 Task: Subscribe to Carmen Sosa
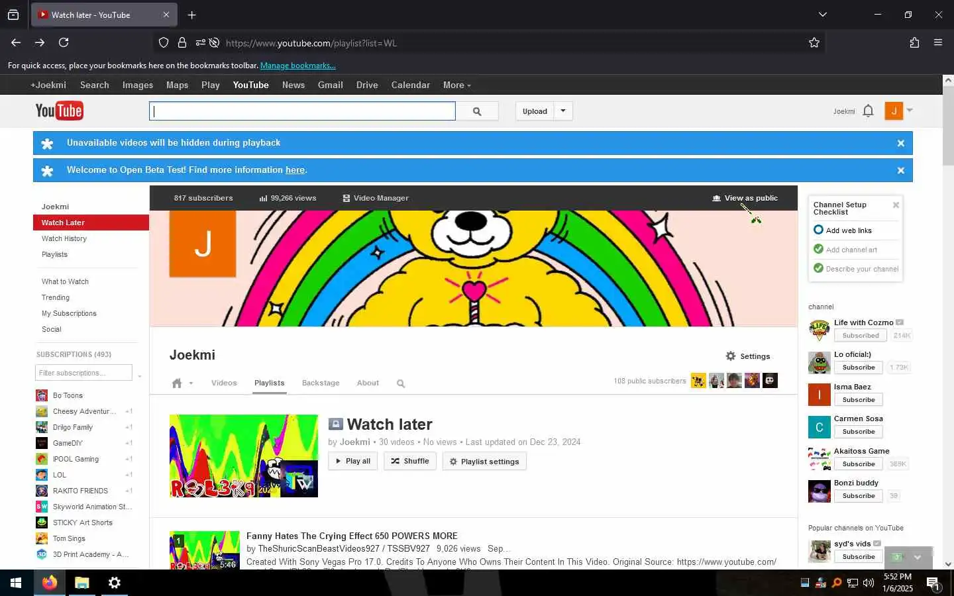pyautogui.click(x=859, y=432)
